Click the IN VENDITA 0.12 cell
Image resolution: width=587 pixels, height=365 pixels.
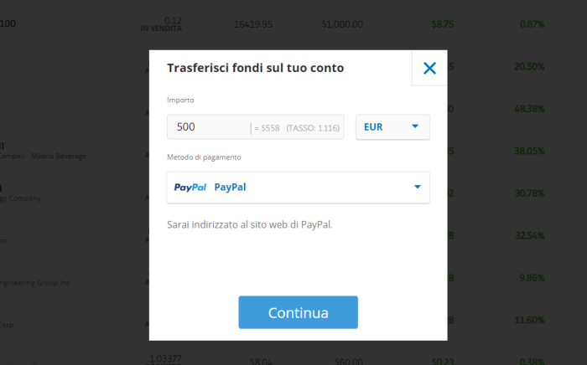point(161,24)
